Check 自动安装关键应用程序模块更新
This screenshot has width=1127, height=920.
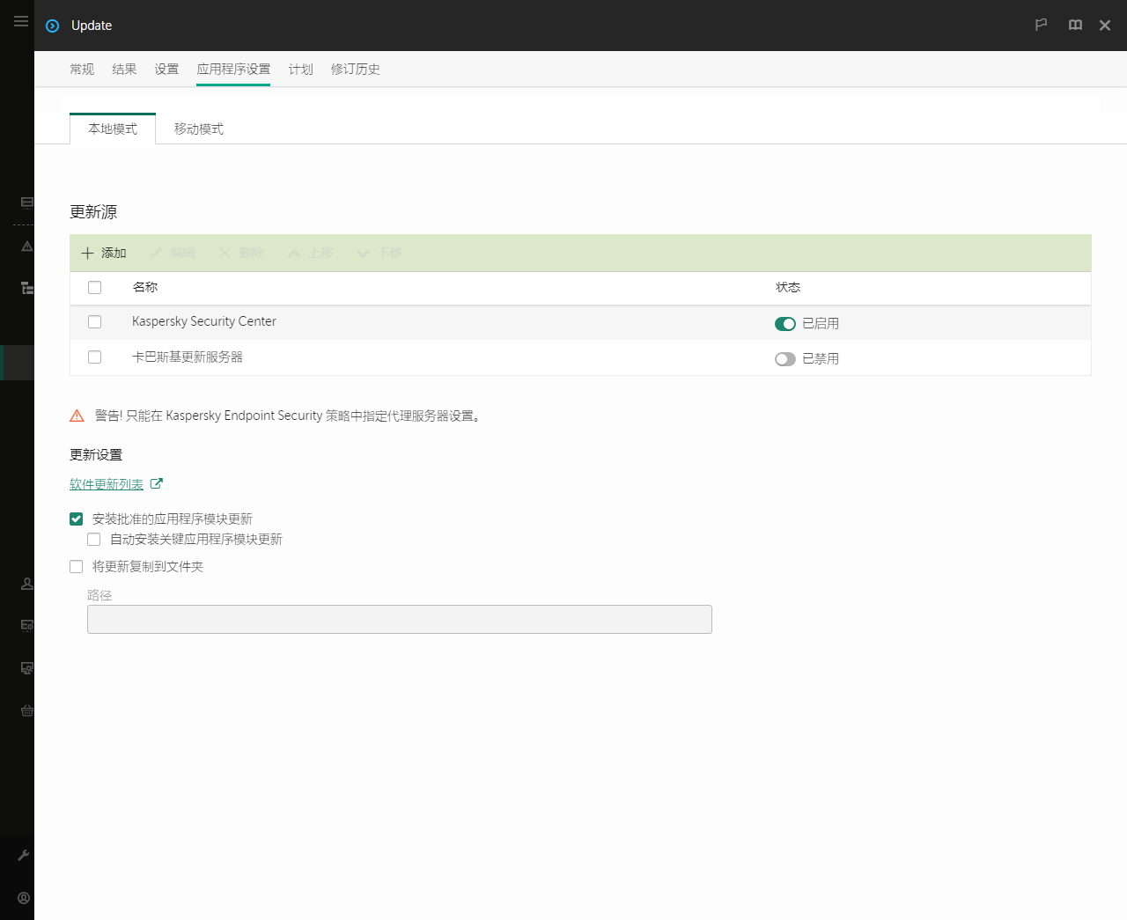(x=94, y=540)
